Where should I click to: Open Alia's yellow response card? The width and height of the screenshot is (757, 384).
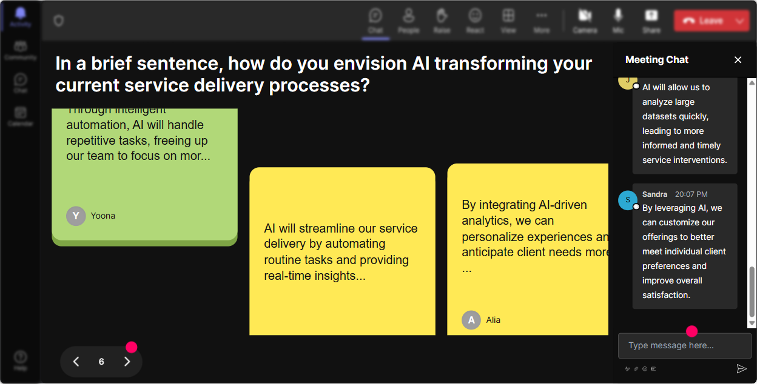point(528,250)
